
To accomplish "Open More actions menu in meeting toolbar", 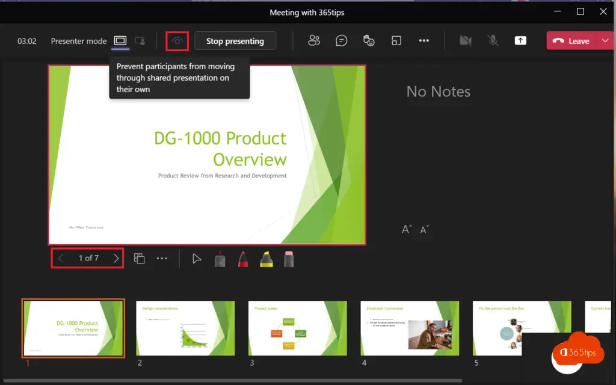I will [x=424, y=41].
